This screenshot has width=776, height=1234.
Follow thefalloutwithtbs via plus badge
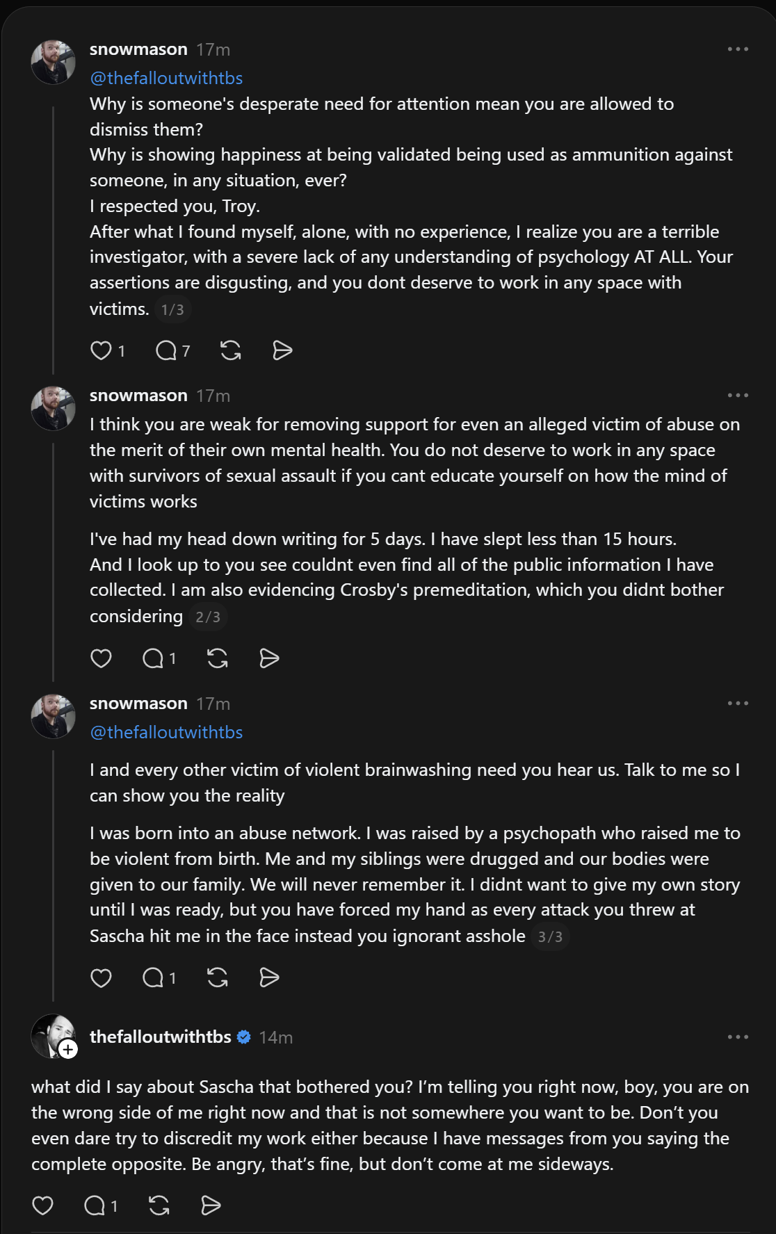pyautogui.click(x=68, y=1050)
